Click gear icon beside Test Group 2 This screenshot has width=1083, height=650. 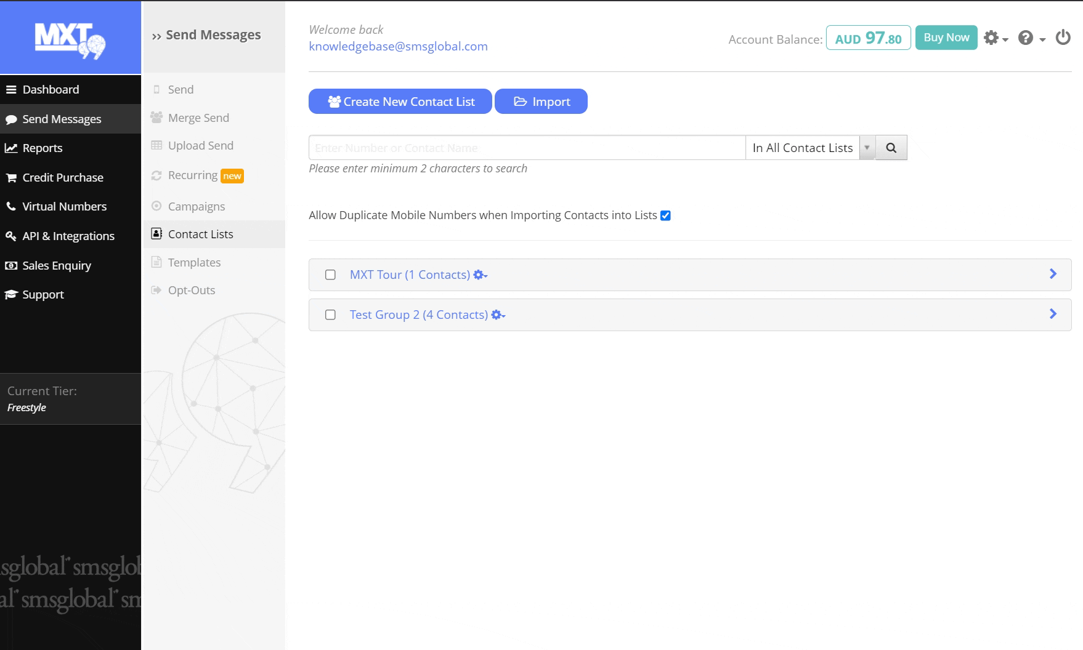pos(498,315)
